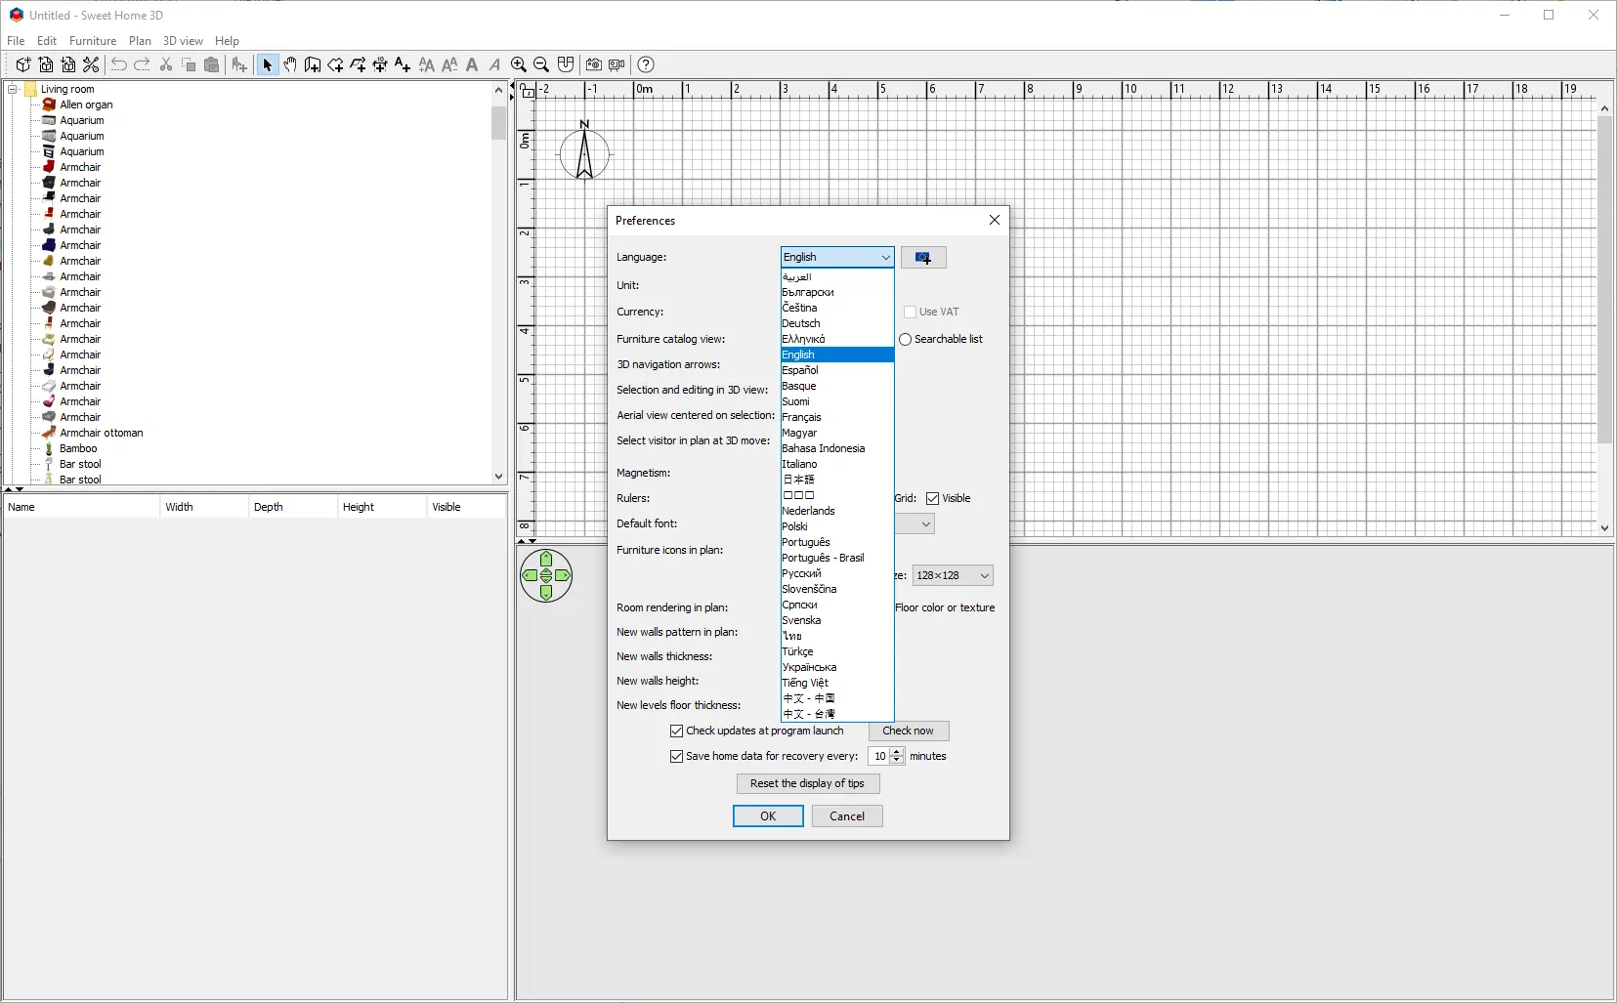The image size is (1617, 1003).
Task: Pick Nederlands from the language list
Action: [837, 511]
